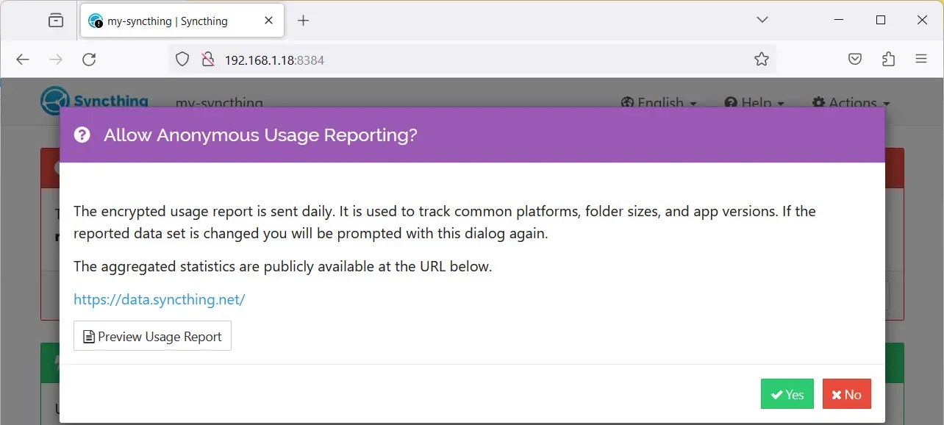Open the list all tabs chevron
This screenshot has height=425, width=944.
point(762,20)
